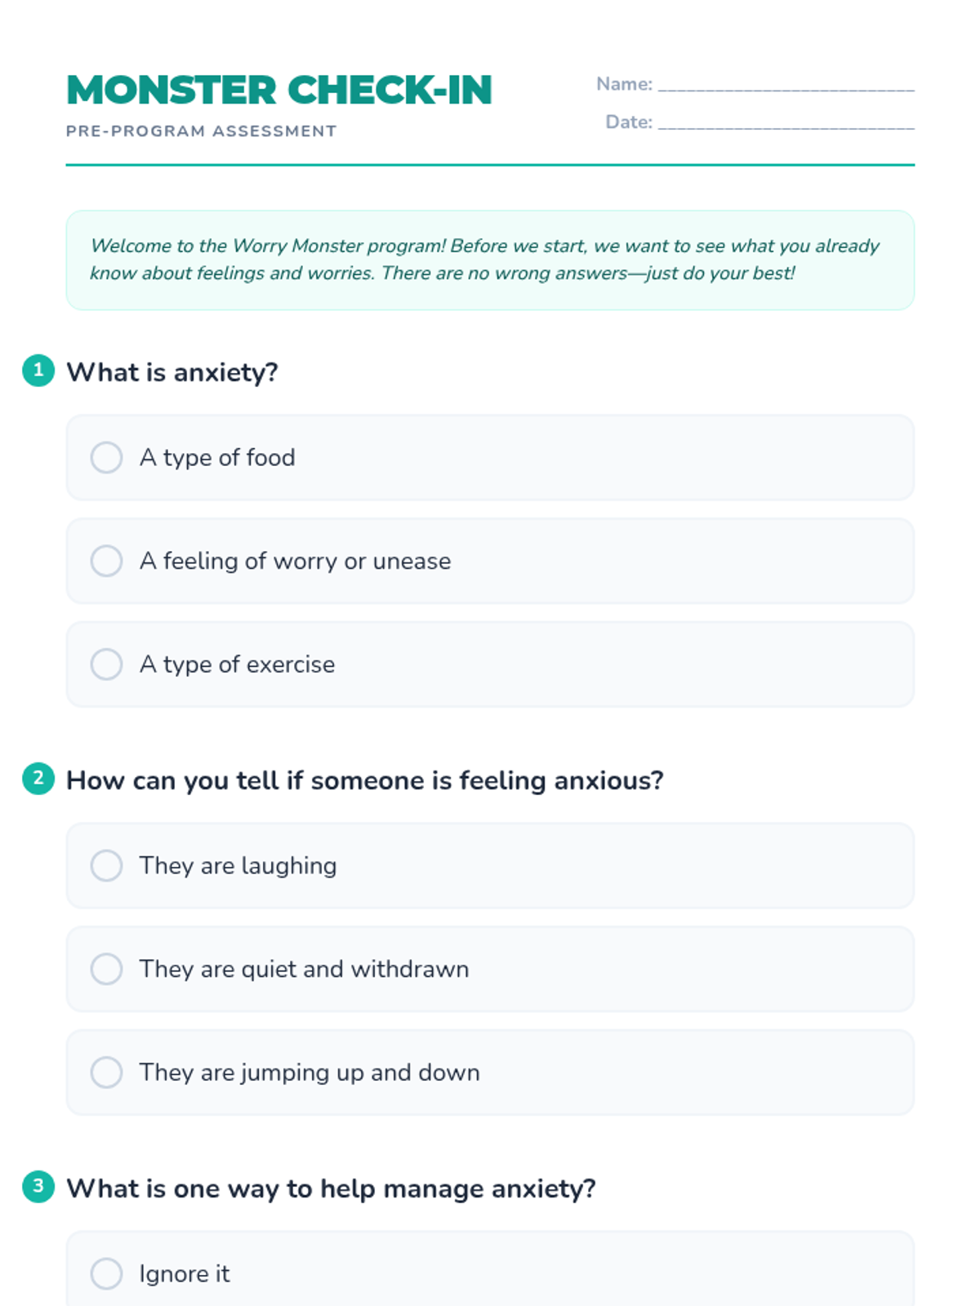
Task: Click the Name input line
Action: point(786,85)
